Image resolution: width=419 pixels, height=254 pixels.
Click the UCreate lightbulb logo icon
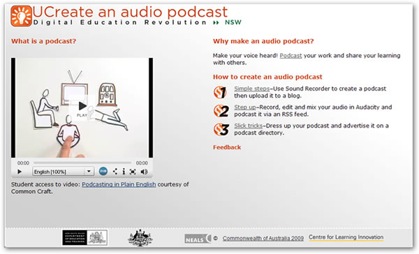pyautogui.click(x=22, y=16)
